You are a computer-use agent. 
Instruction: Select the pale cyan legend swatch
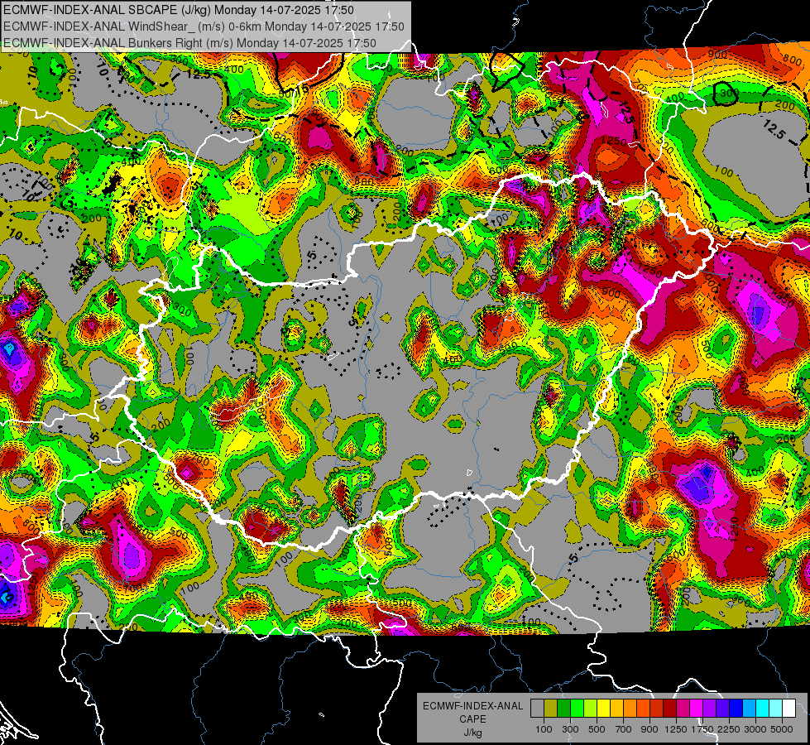click(776, 709)
